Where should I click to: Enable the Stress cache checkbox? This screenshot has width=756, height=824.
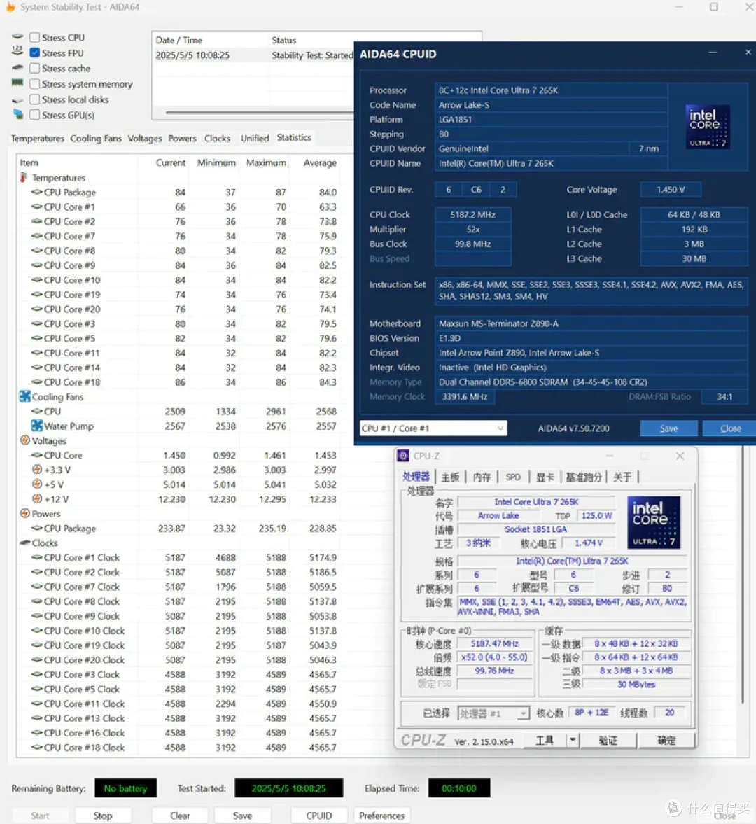[35, 69]
